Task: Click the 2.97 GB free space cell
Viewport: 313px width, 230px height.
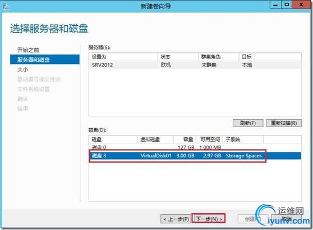Action: point(212,156)
